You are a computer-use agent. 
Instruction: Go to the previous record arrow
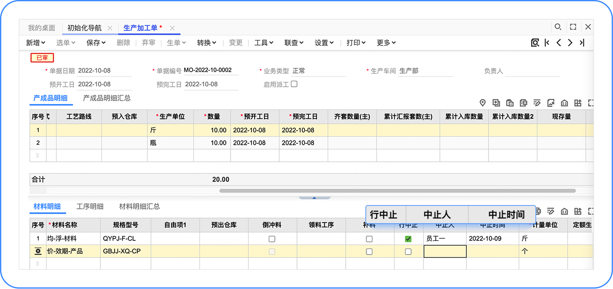(x=558, y=43)
